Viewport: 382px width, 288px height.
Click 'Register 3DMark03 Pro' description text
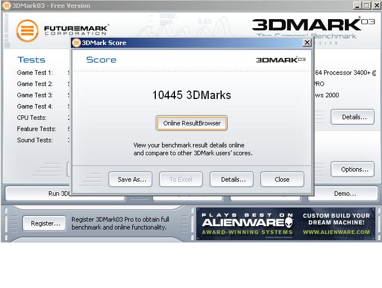(x=120, y=223)
